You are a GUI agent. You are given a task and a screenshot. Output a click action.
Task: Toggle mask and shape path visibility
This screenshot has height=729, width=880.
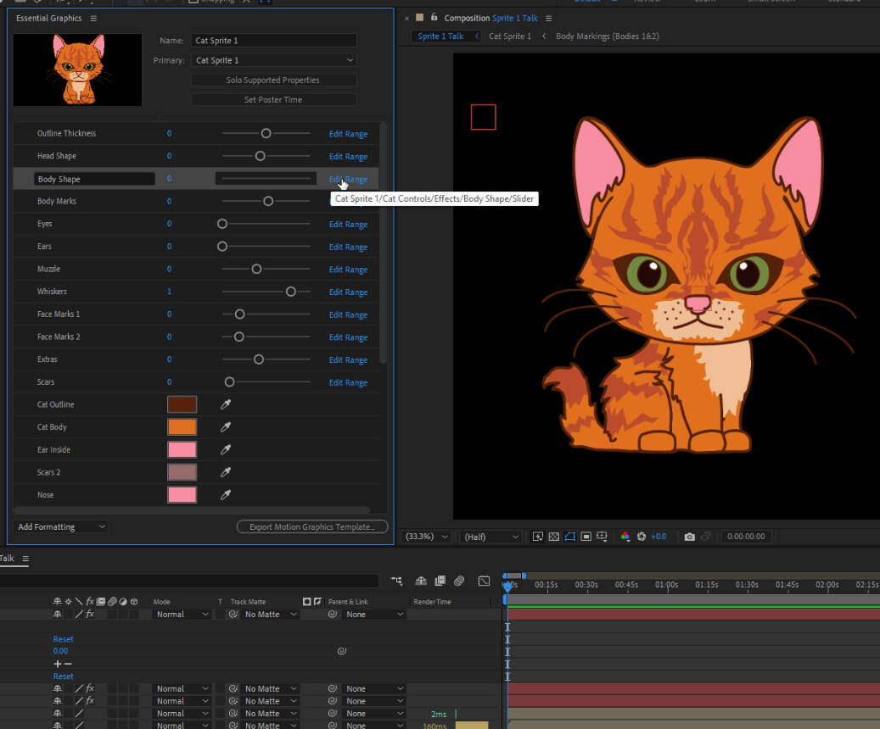[570, 537]
